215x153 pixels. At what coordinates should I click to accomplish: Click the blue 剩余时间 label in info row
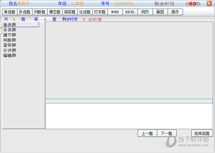point(70,19)
